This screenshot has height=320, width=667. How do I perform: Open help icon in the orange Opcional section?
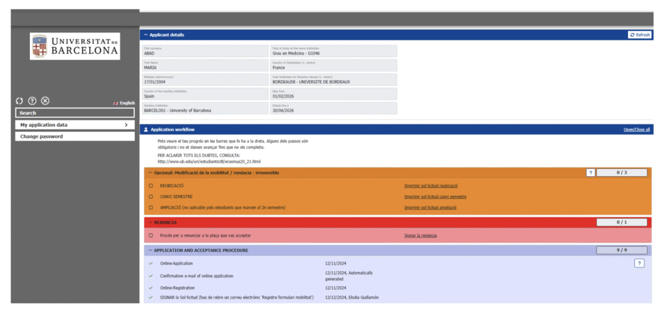coord(590,173)
